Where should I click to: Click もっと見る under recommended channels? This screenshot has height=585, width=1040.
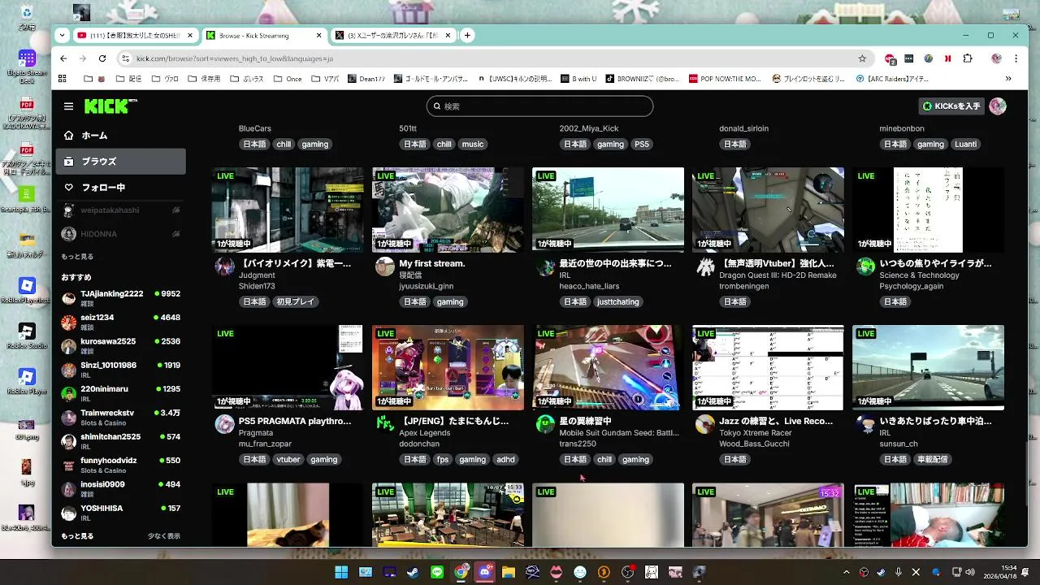[x=77, y=536]
